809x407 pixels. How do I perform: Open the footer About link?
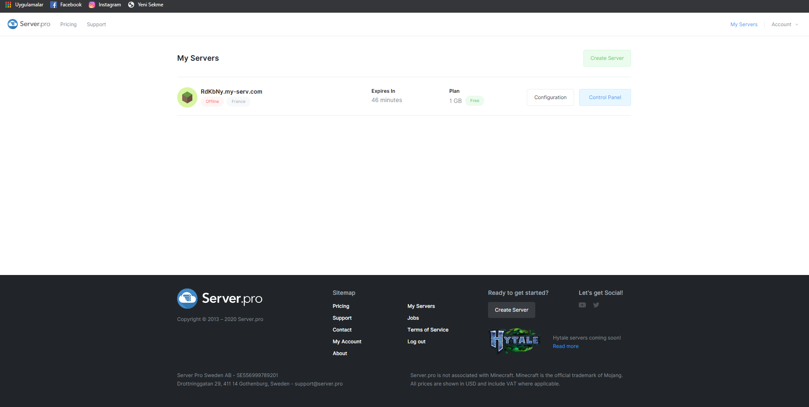(340, 353)
